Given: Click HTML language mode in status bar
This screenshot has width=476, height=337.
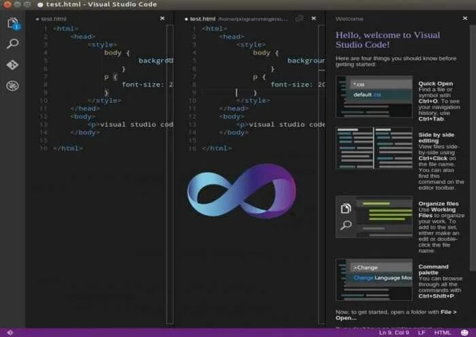Looking at the screenshot, I should click(442, 333).
